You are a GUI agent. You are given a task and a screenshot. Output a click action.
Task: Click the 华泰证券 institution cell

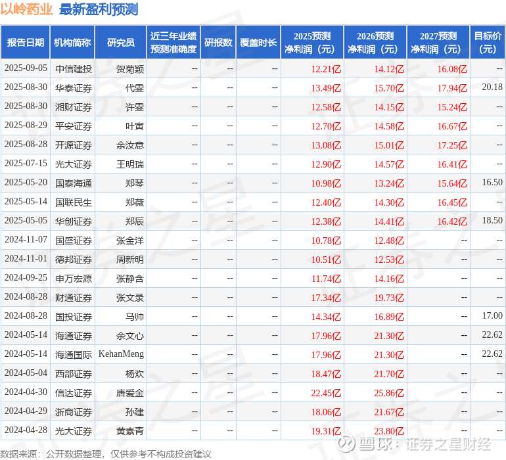[x=74, y=88]
